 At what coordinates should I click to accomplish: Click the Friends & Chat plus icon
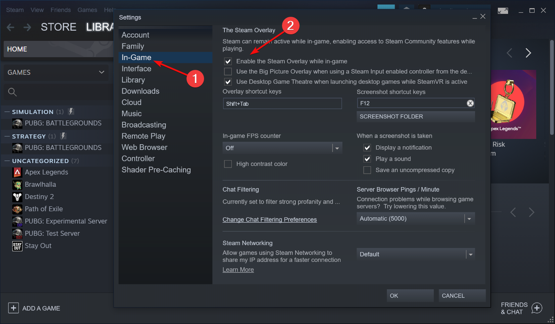tap(537, 308)
